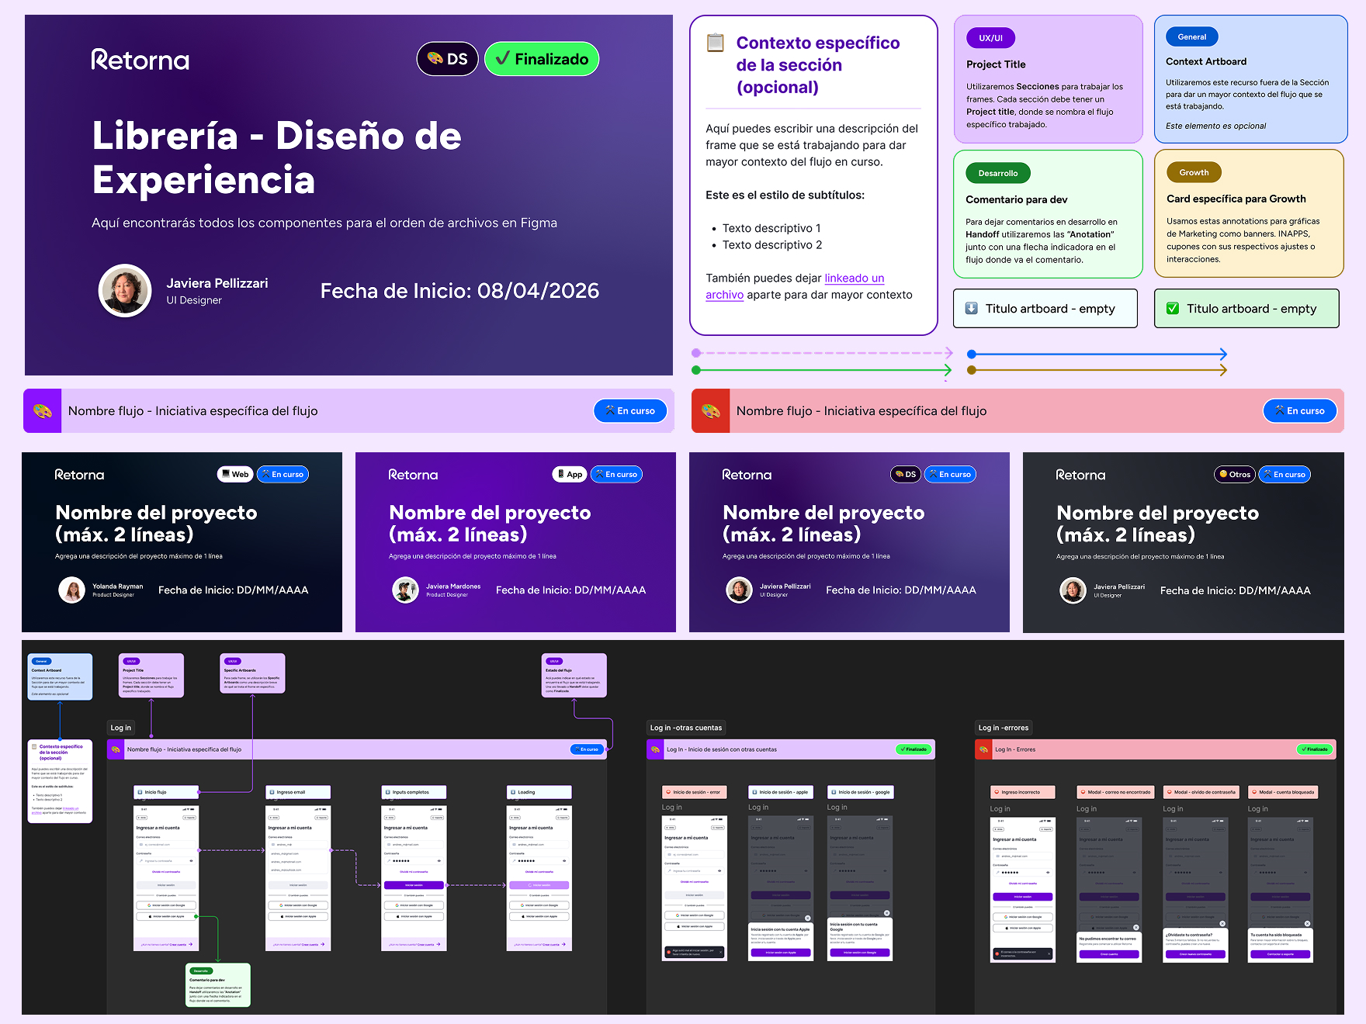Click Finalizado pill on the 'otras cuentas' flow bar
Image resolution: width=1366 pixels, height=1024 pixels.
914,749
